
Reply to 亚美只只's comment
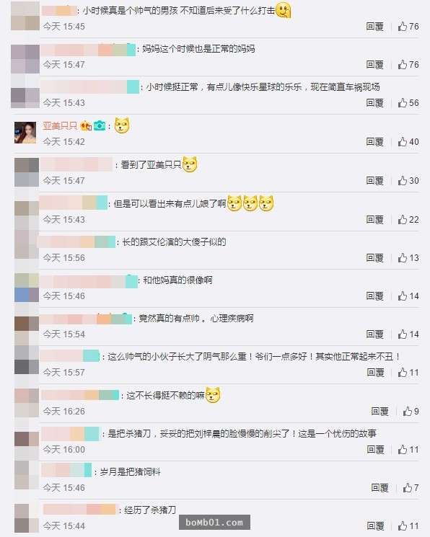pos(374,141)
